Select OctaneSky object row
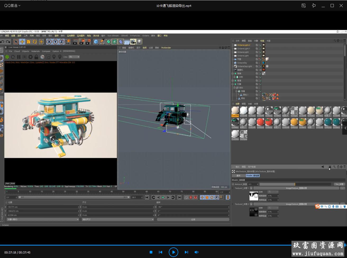Viewport: 347px width, 258px height. pyautogui.click(x=242, y=63)
